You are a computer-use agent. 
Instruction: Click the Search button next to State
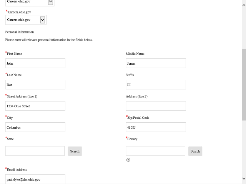tap(75, 151)
